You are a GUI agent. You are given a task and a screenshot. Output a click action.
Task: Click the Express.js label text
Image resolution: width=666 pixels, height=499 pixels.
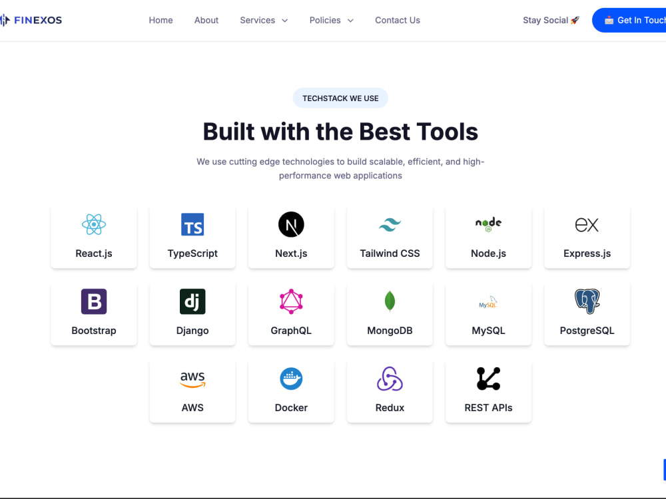click(587, 253)
